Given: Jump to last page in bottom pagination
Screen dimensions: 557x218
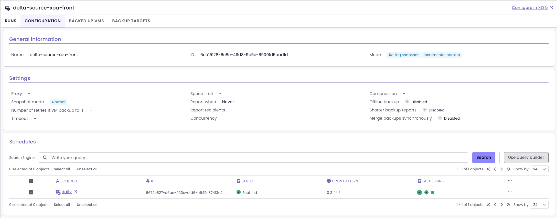Looking at the screenshot, I should (508, 205).
